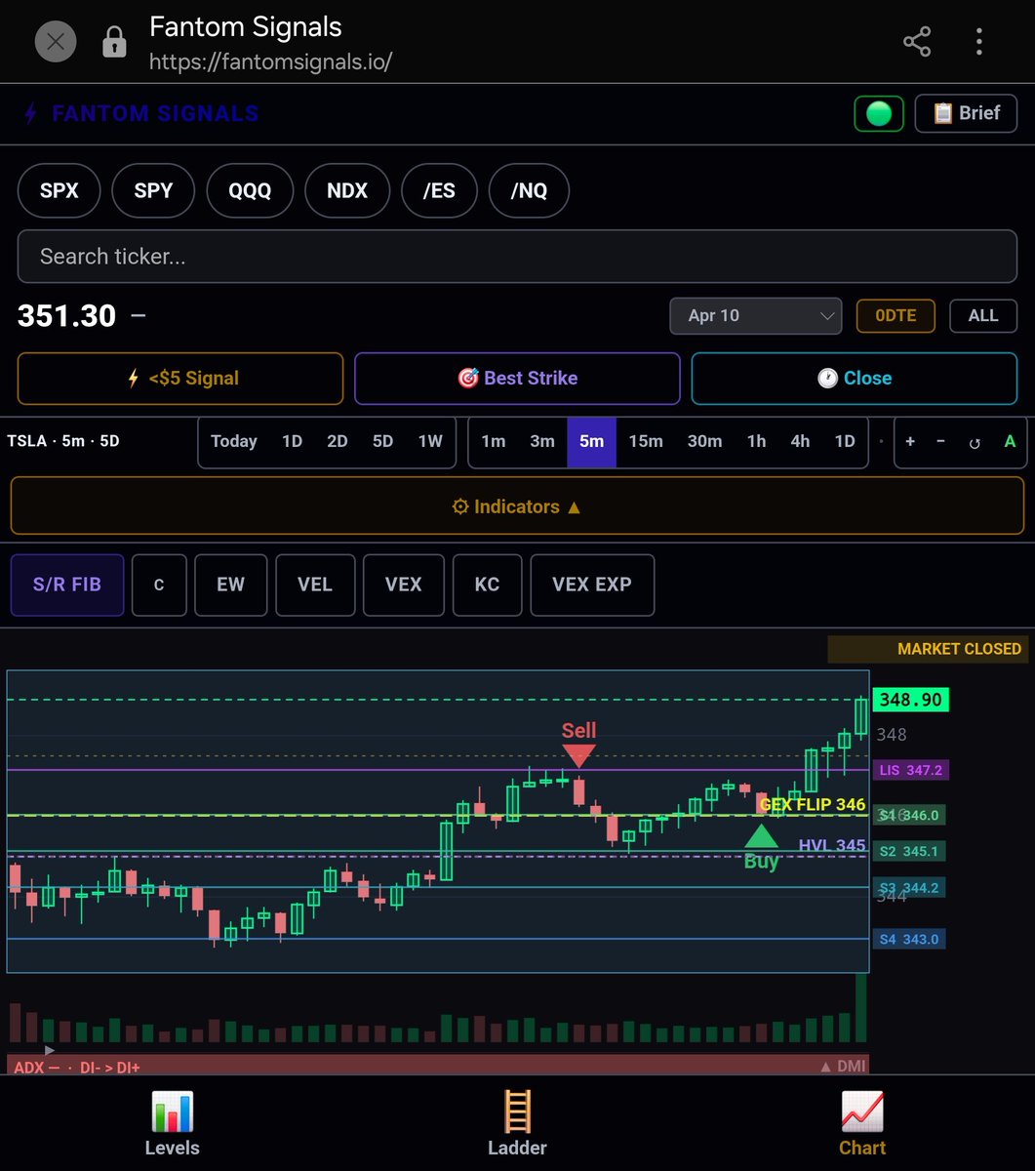This screenshot has width=1035, height=1171.
Task: Reset chart view with refresh icon
Action: point(974,442)
